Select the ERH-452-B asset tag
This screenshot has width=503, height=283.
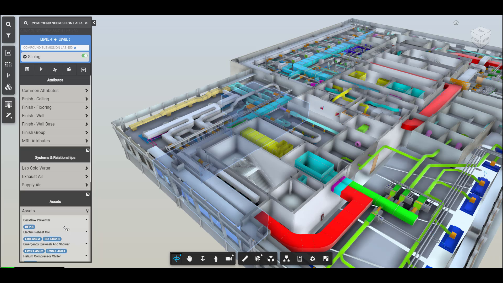(x=52, y=239)
